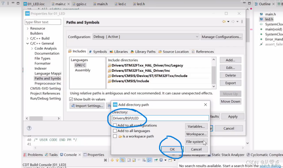Open the Display Selected Console dropdown arrow
The image size is (283, 168).
point(165,160)
